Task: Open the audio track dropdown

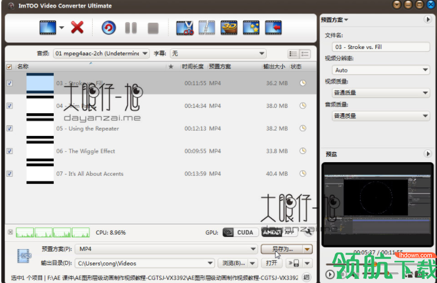Action: 102,53
